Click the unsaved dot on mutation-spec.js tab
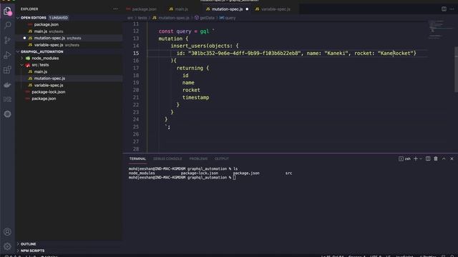 (247, 9)
